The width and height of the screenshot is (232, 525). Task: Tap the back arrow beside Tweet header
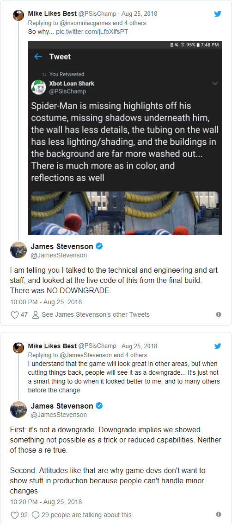(x=38, y=57)
